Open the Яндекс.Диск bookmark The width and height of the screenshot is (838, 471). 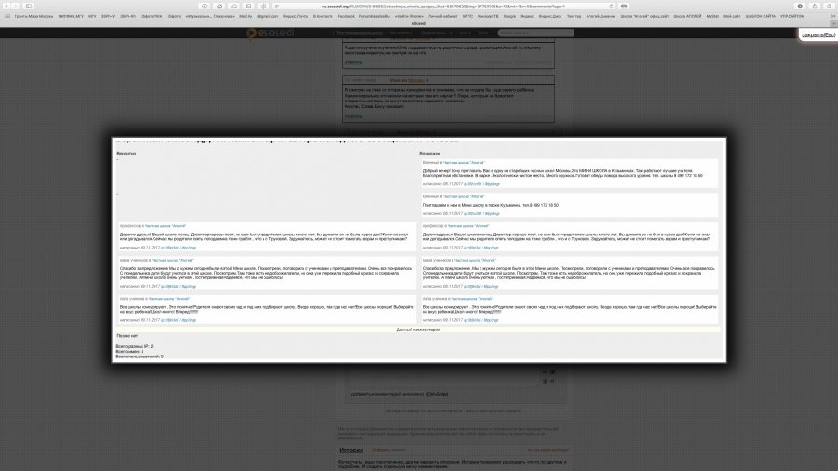[x=547, y=16]
